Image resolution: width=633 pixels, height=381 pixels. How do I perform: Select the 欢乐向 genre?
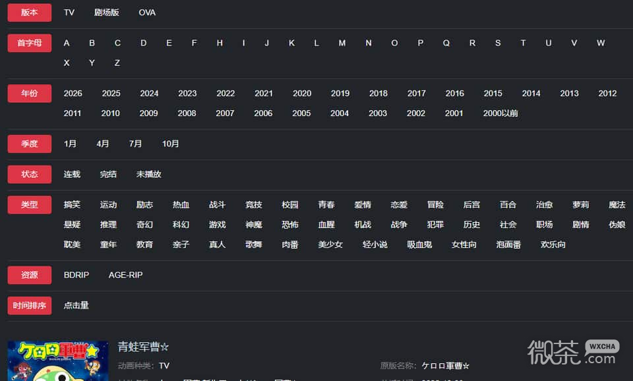click(553, 245)
